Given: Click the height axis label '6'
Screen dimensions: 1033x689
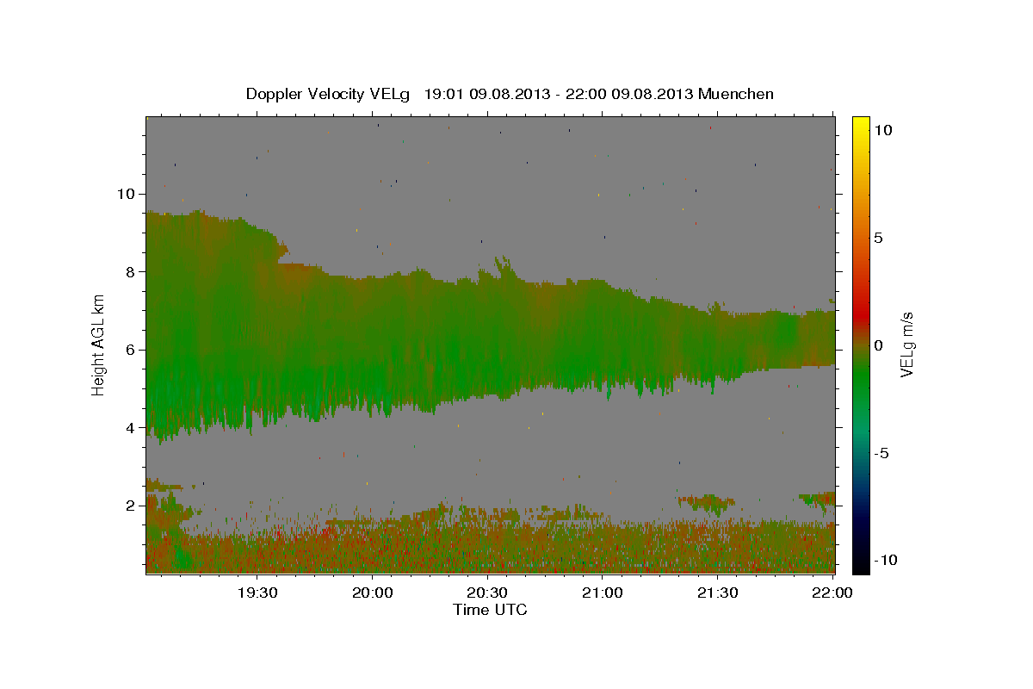Looking at the screenshot, I should 129,350.
